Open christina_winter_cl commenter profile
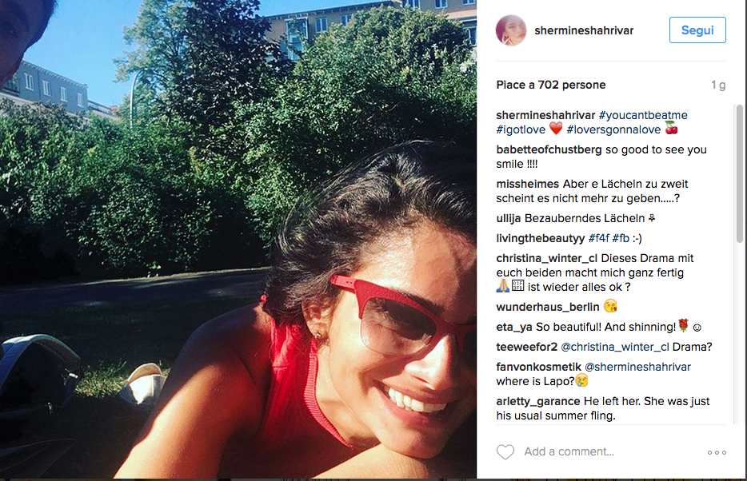 coord(546,258)
